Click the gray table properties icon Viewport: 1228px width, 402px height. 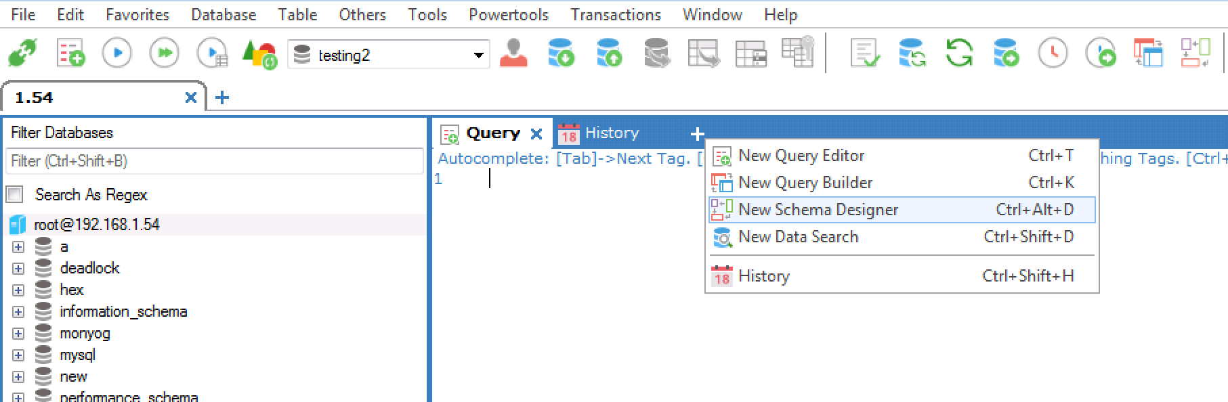751,53
